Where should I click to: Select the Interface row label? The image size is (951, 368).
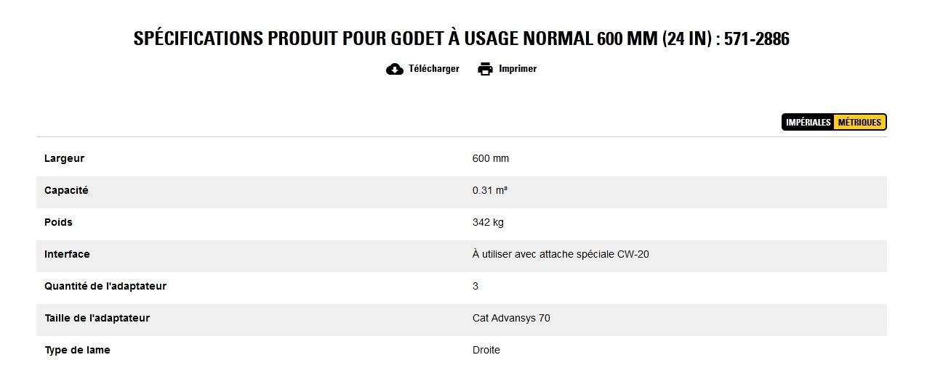67,254
